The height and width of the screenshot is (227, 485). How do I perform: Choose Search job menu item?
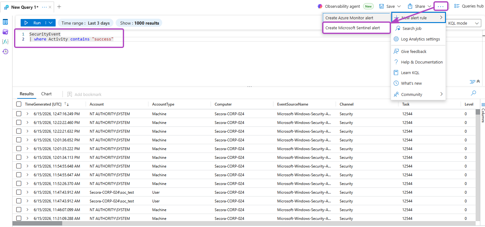click(418, 28)
